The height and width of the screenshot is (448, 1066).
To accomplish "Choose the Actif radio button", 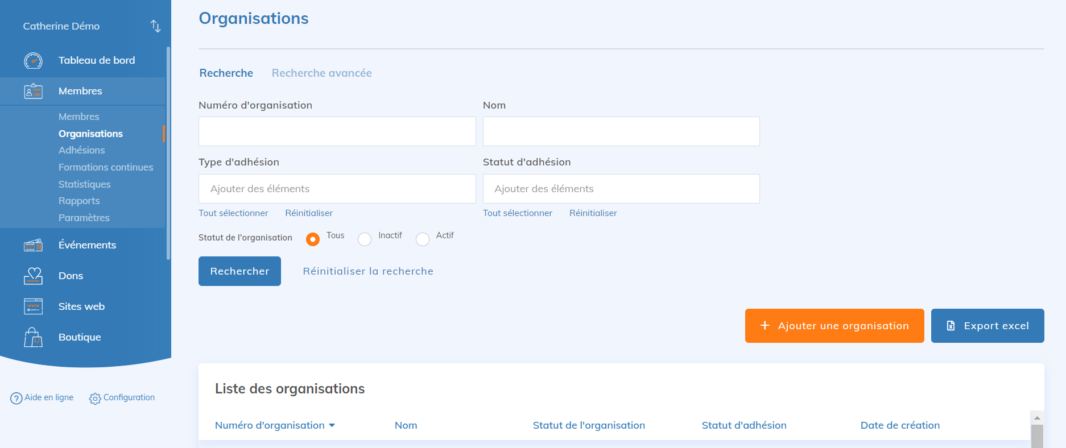I will click(x=423, y=239).
